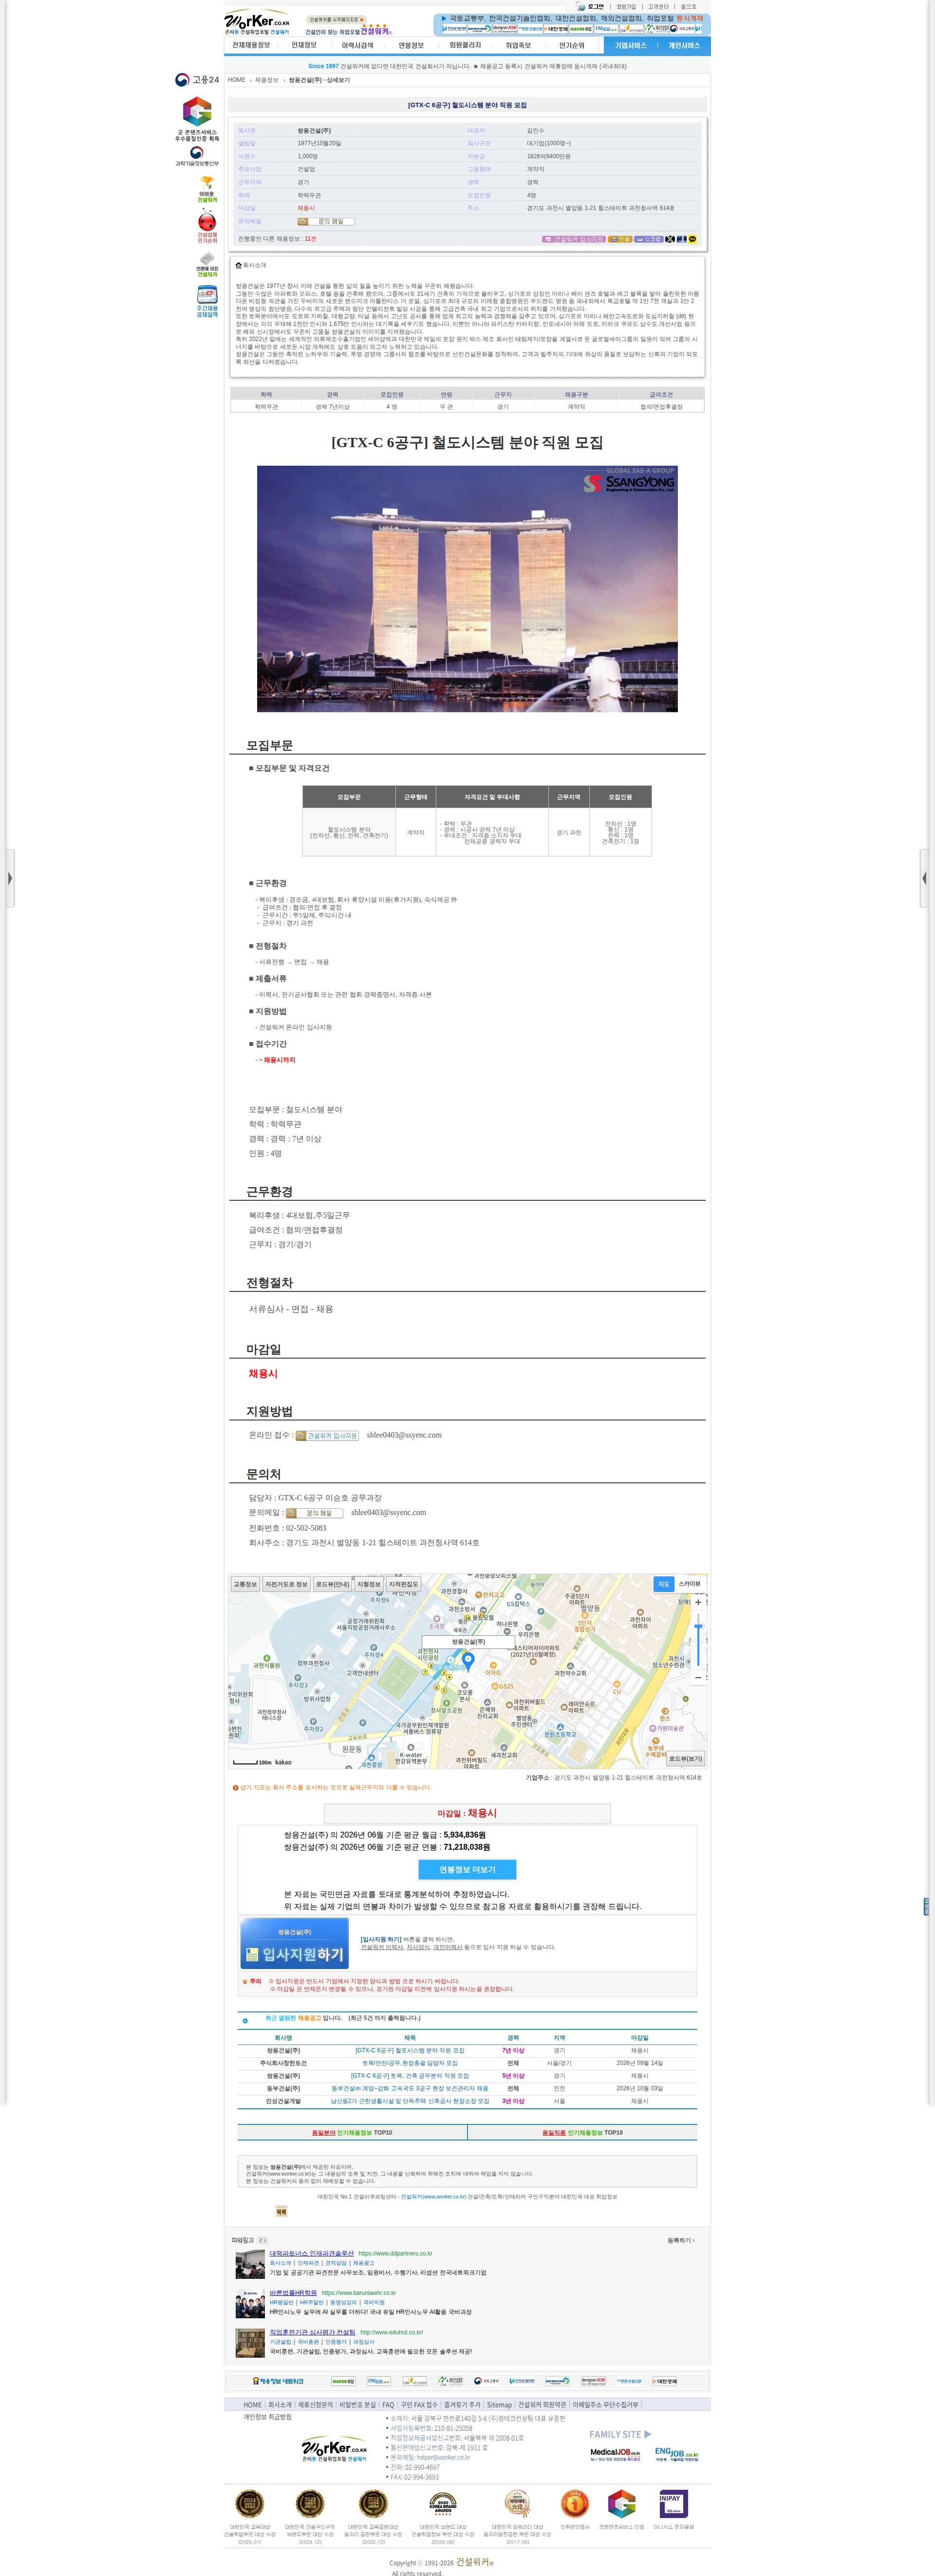Click the large 입사지원하기 button
Image resolution: width=935 pixels, height=2576 pixels.
[294, 1944]
